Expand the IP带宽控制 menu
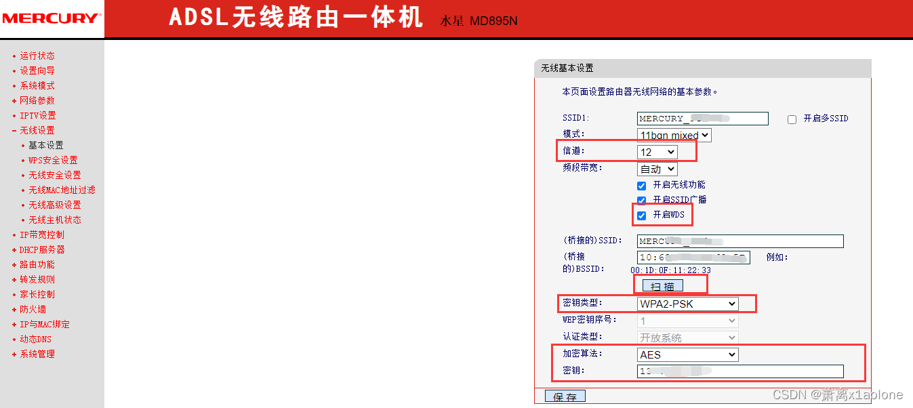Screen dimensions: 913x408 point(42,234)
